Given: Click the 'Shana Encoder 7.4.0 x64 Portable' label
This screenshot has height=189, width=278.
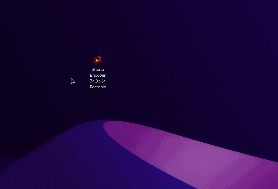Looking at the screenshot, I should [x=98, y=78].
